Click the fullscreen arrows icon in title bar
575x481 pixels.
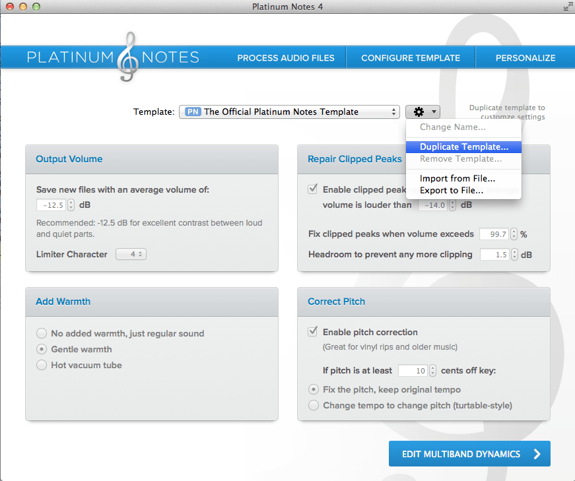pyautogui.click(x=568, y=7)
